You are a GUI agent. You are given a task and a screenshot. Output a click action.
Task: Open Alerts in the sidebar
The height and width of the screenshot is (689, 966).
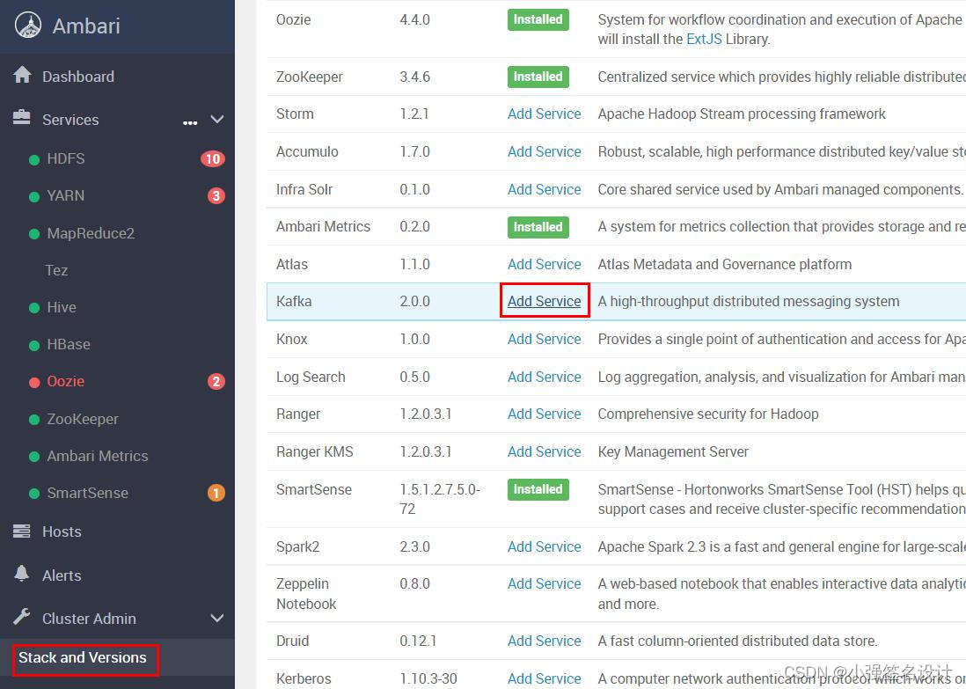point(62,575)
